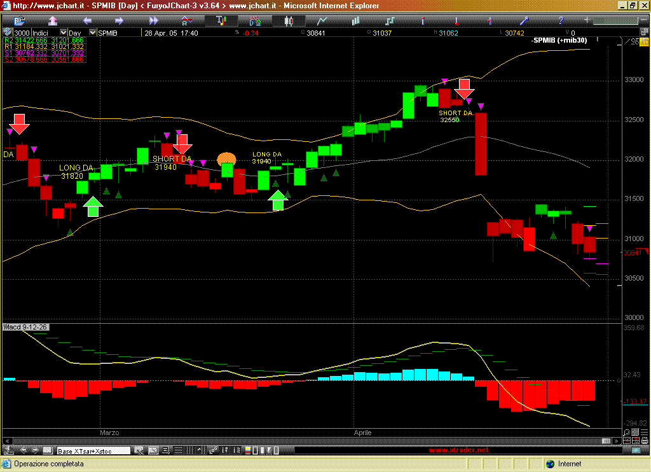Select the step chart type icon

click(x=390, y=20)
